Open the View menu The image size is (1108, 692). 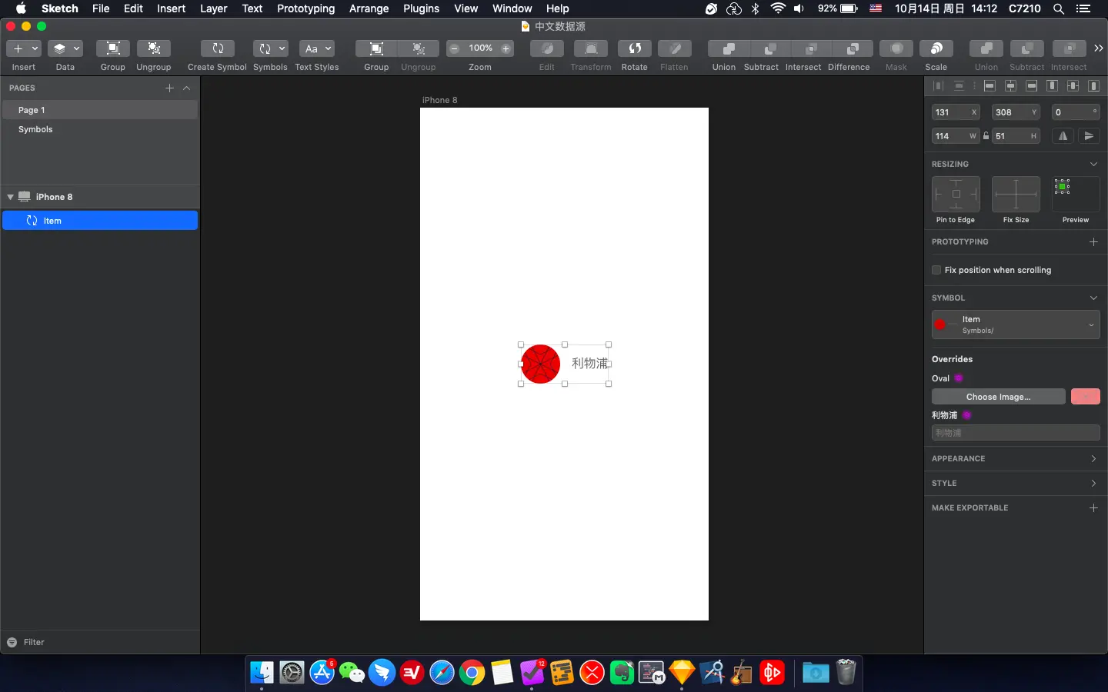click(466, 8)
